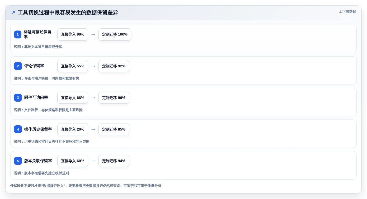
Task: Click the 定制迁移 100% chip
Action: [x=115, y=34]
